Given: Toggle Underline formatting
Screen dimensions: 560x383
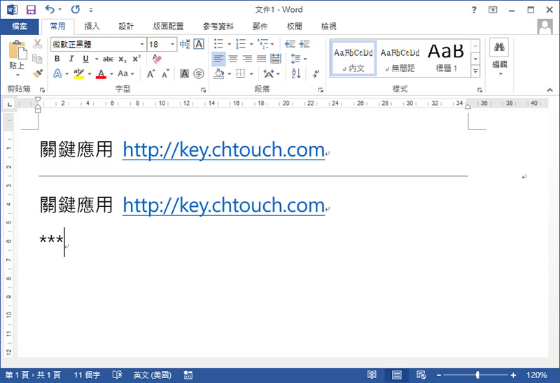Looking at the screenshot, I should (85, 59).
